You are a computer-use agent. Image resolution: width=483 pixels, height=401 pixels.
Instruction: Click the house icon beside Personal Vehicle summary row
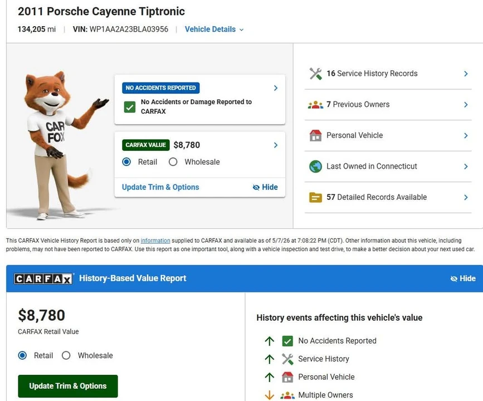tap(315, 135)
